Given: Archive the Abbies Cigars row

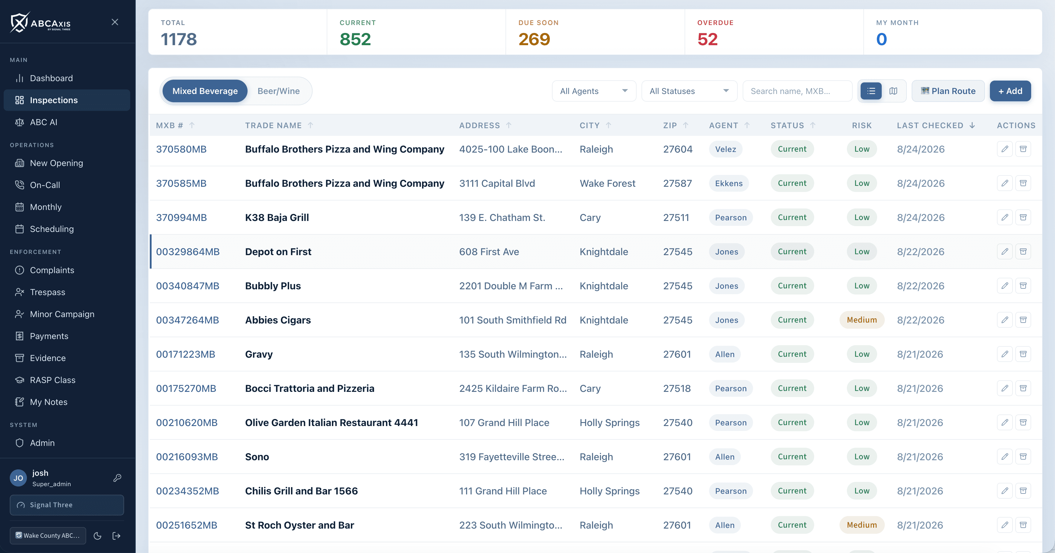Looking at the screenshot, I should click(x=1023, y=320).
